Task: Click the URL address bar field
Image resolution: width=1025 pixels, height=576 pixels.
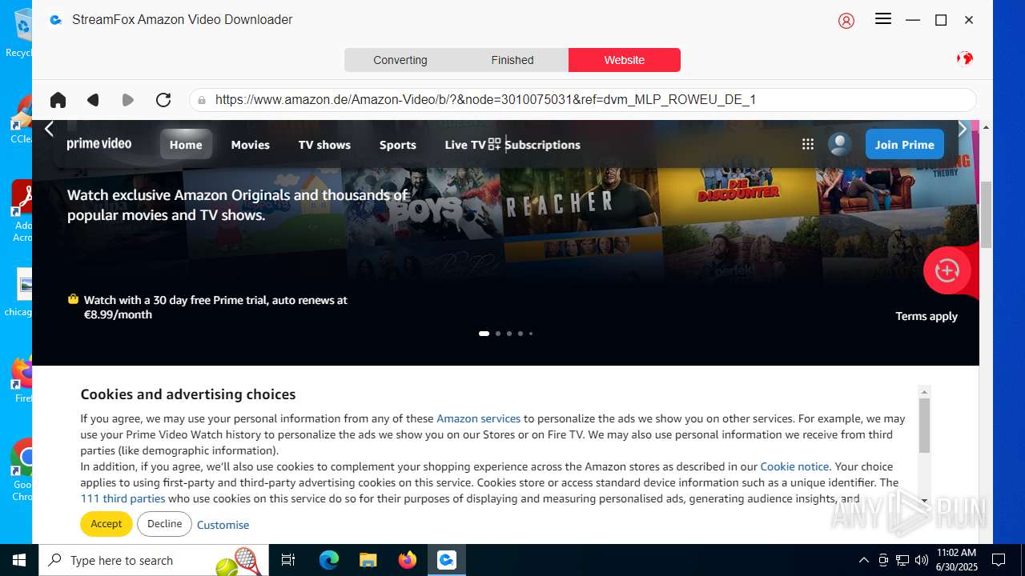Action: click(583, 100)
